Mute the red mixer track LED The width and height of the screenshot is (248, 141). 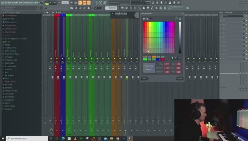57,59
